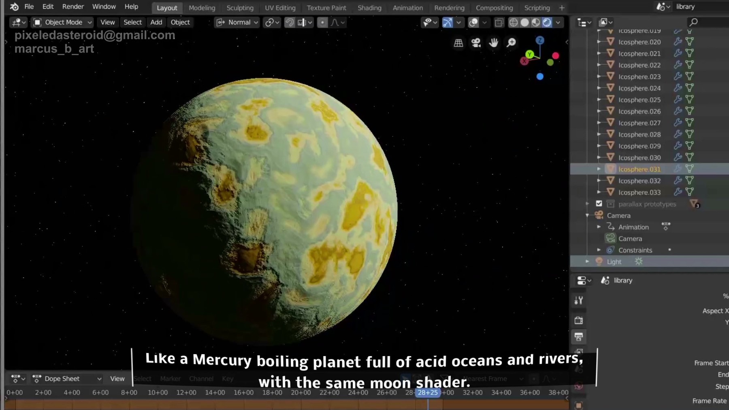Switch to the Shading workspace tab
Image resolution: width=729 pixels, height=410 pixels.
(369, 8)
